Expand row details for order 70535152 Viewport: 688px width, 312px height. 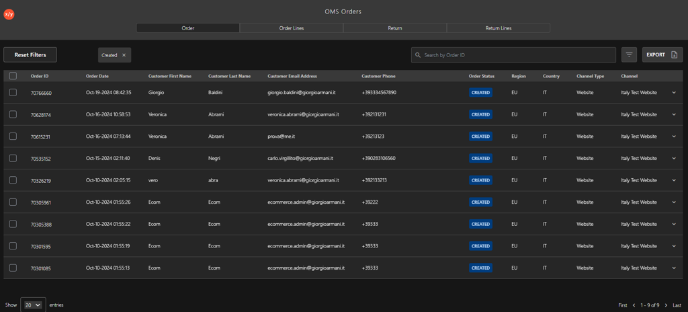coord(674,158)
